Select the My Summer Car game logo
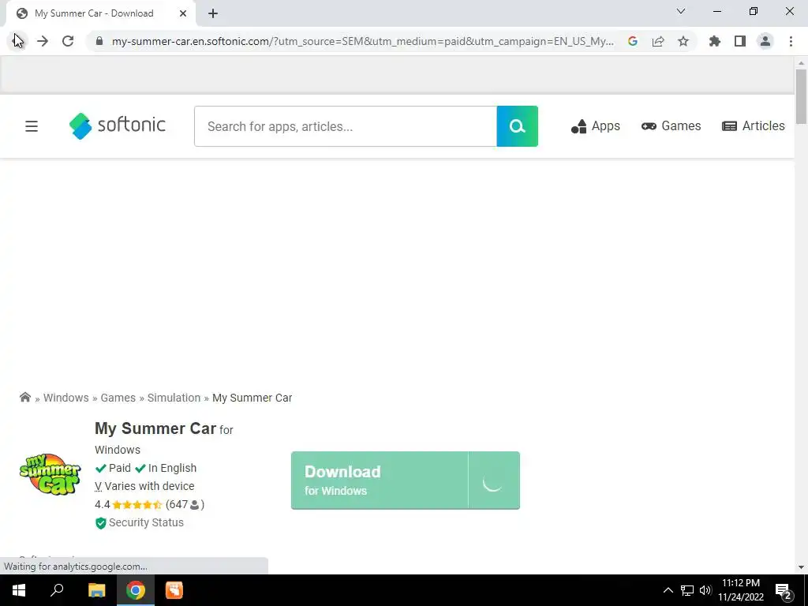 coord(50,474)
